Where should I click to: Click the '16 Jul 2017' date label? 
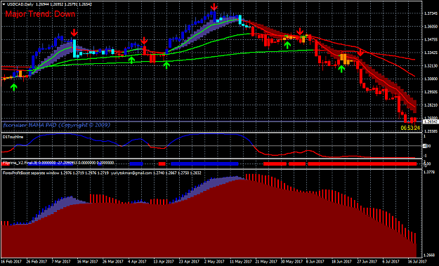[x=417, y=262]
